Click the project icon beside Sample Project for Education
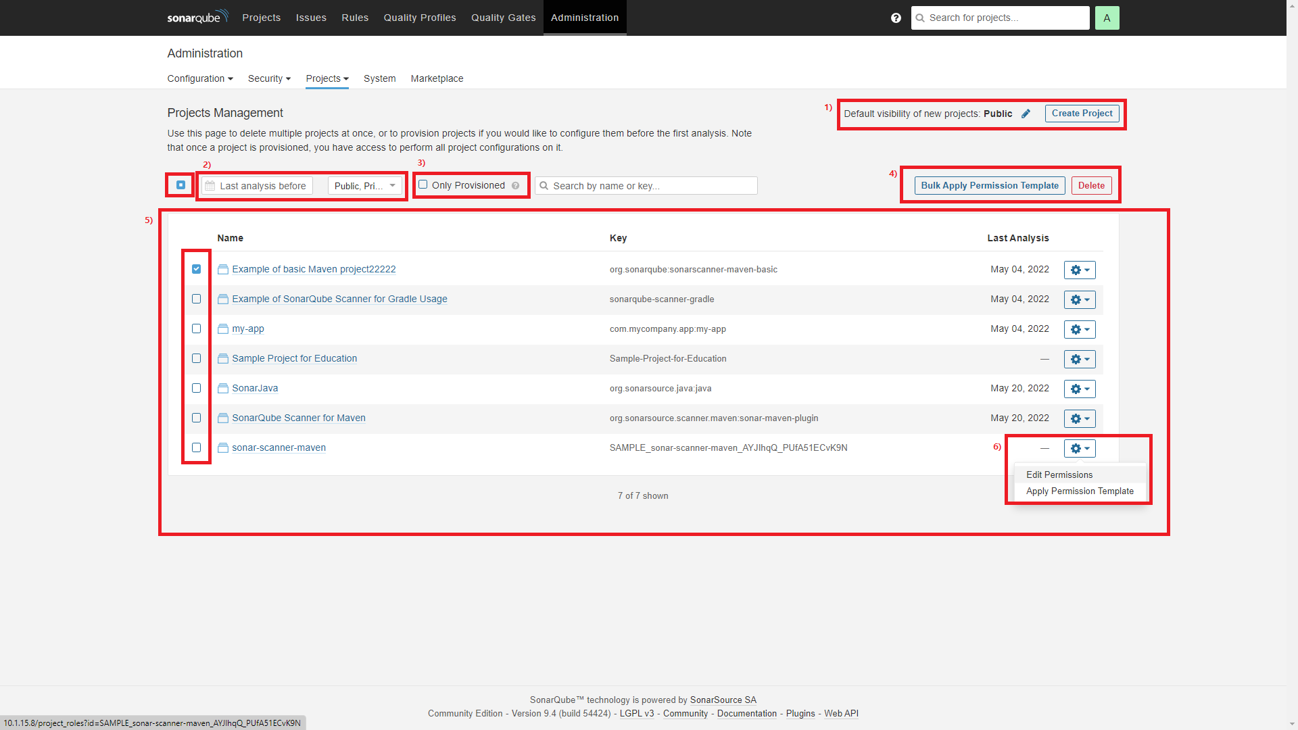The image size is (1298, 730). (223, 359)
